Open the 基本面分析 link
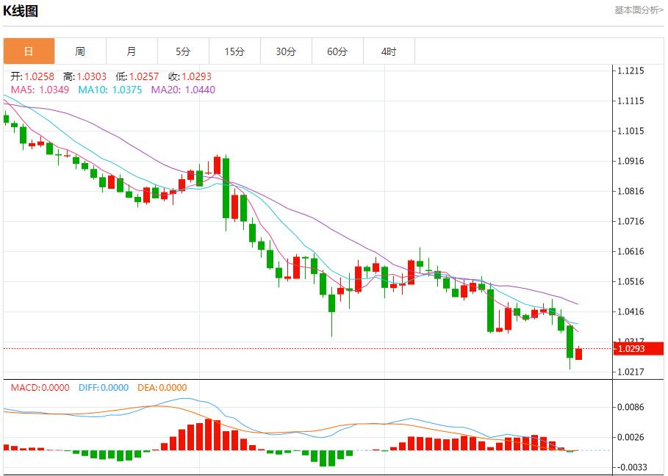Screen dimensions: 668x476 coord(639,10)
